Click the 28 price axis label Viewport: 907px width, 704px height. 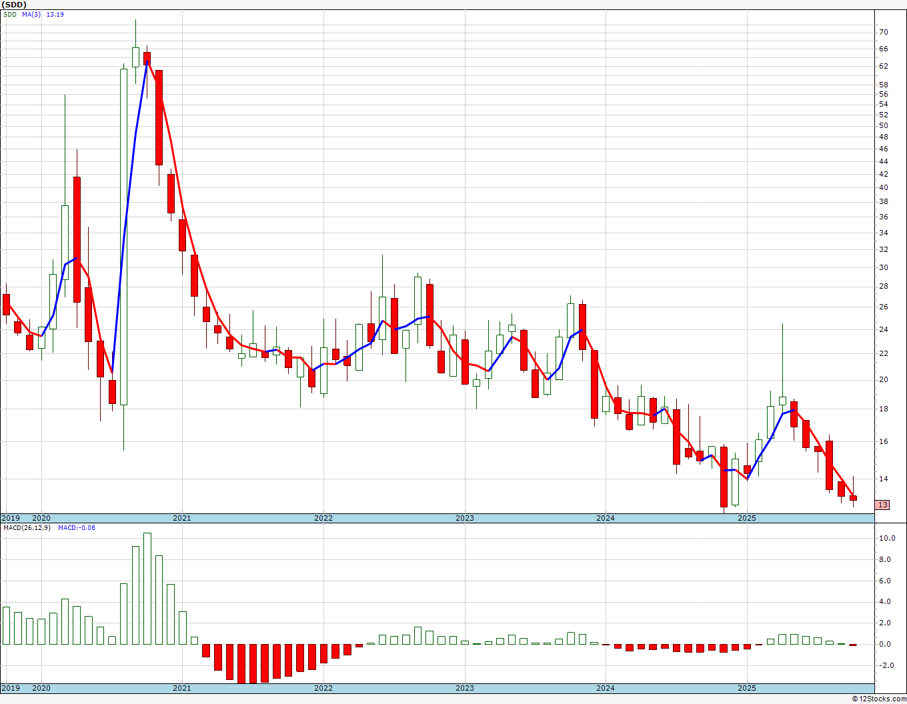(x=883, y=286)
